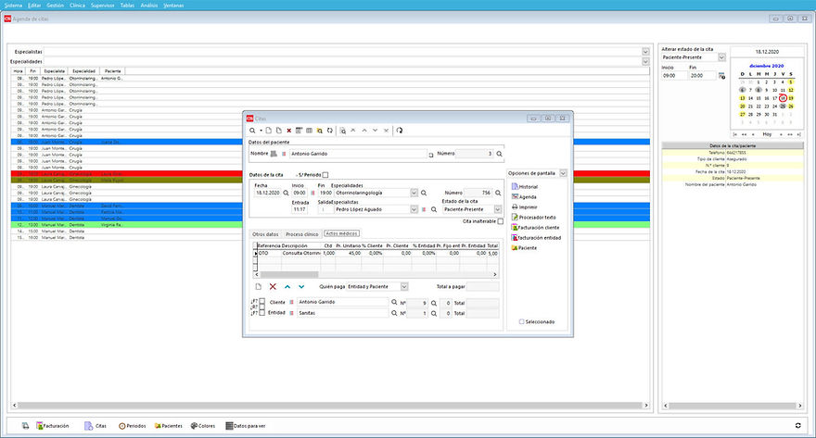This screenshot has height=438, width=816.
Task: Open the Quién paga dropdown
Action: pyautogui.click(x=404, y=286)
